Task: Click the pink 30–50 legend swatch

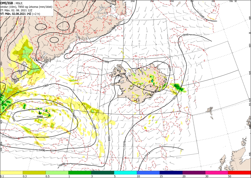Action: [217, 172]
